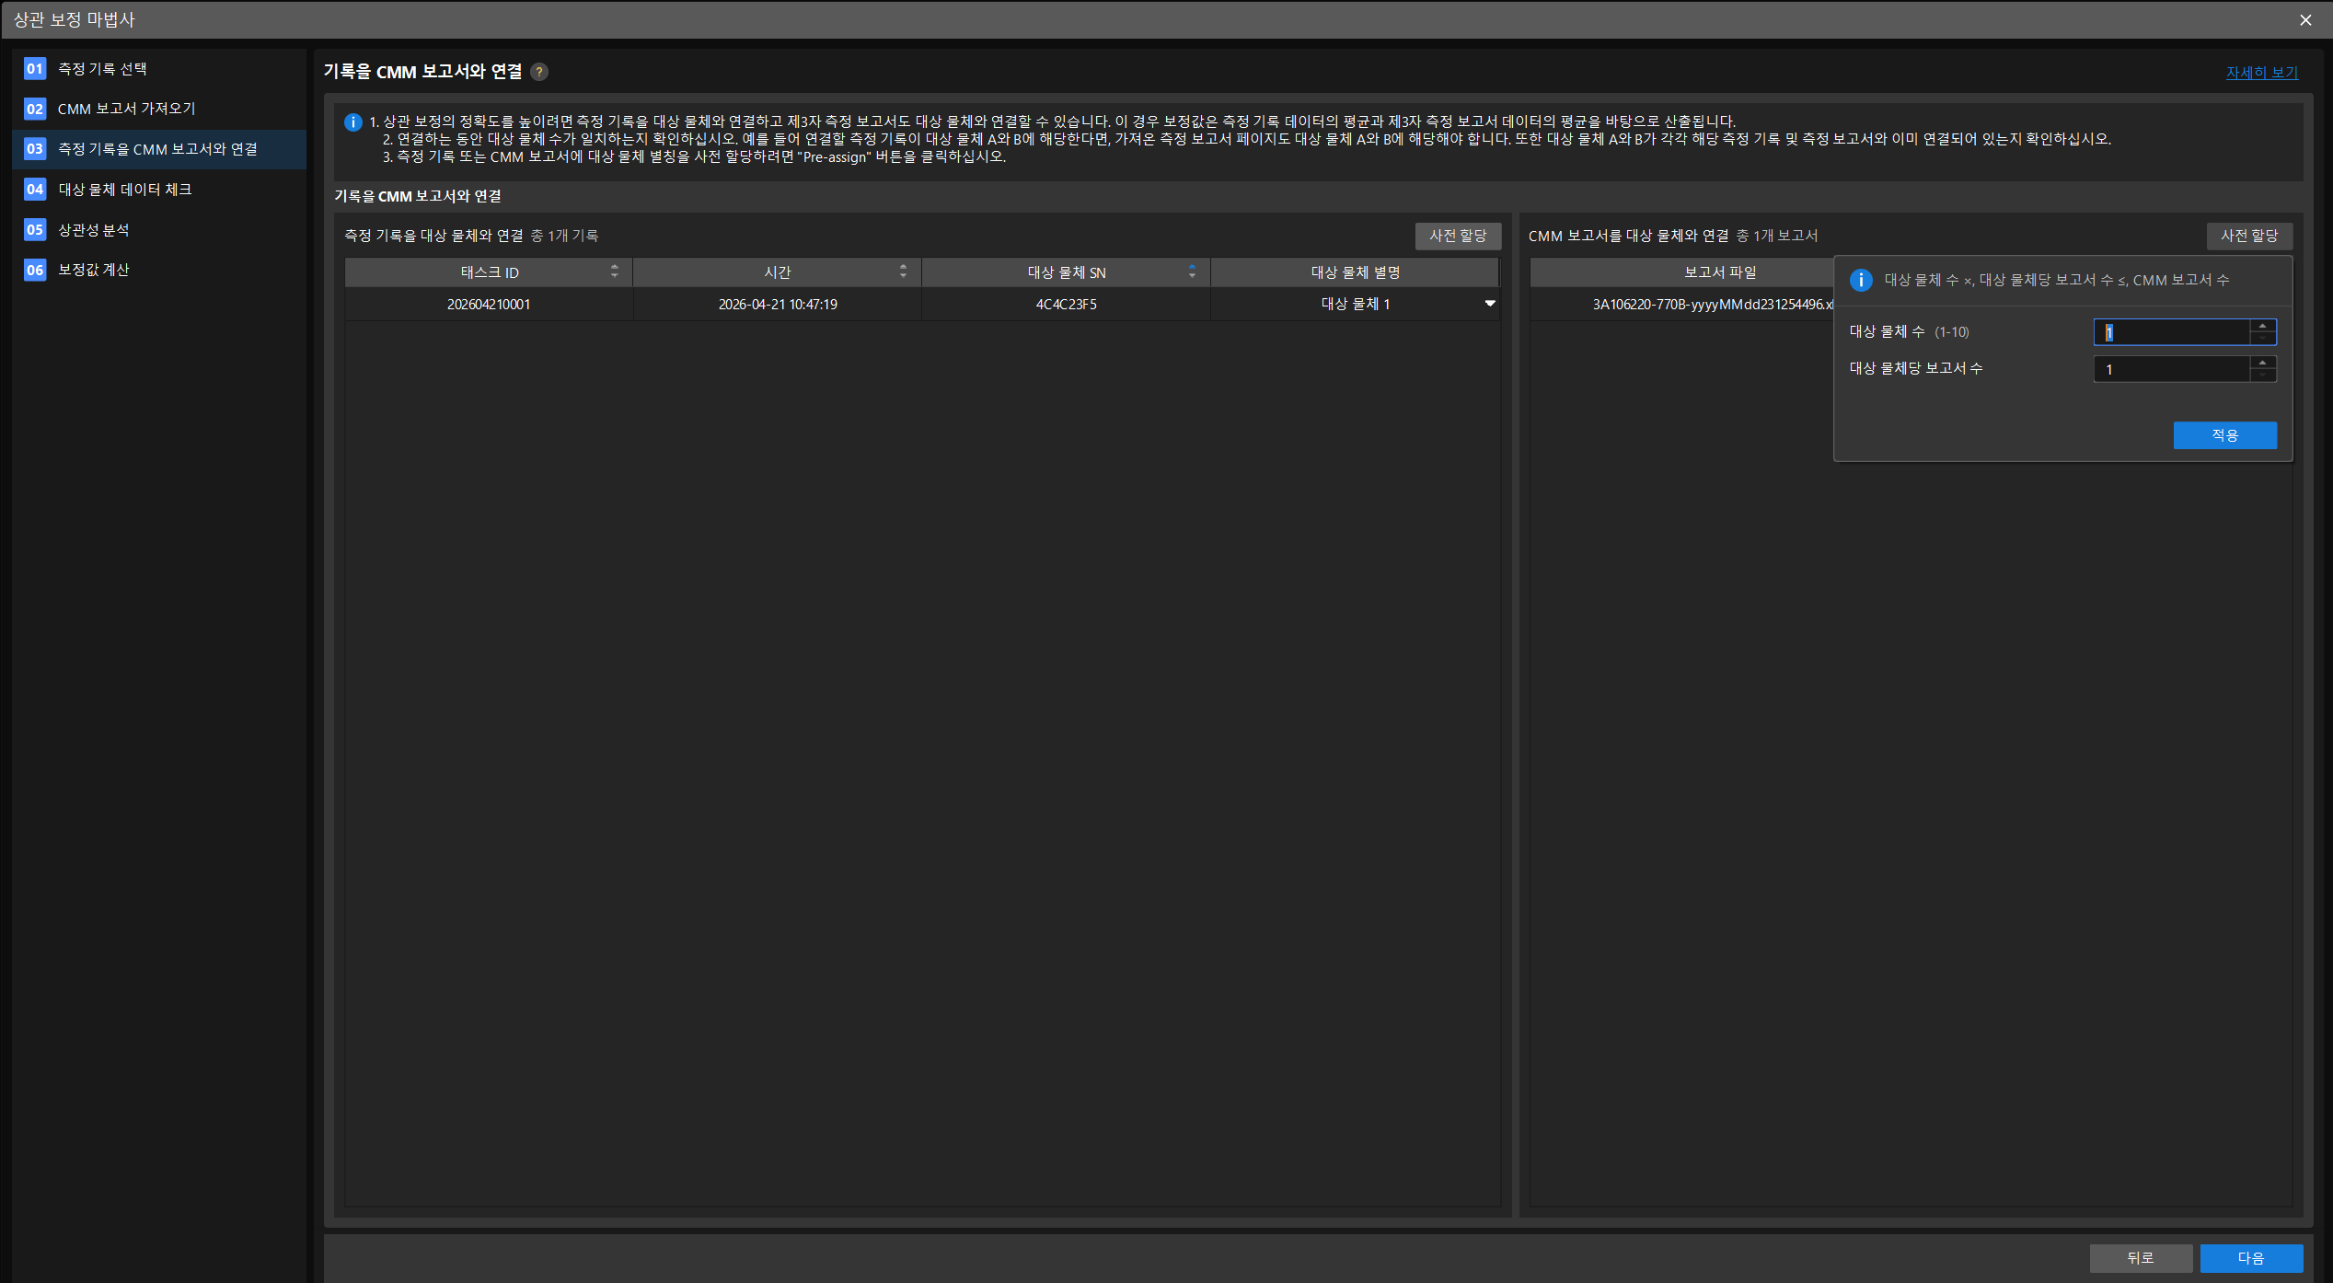
Task: Open the 대상 물체 1 alias dropdown
Action: point(1490,304)
